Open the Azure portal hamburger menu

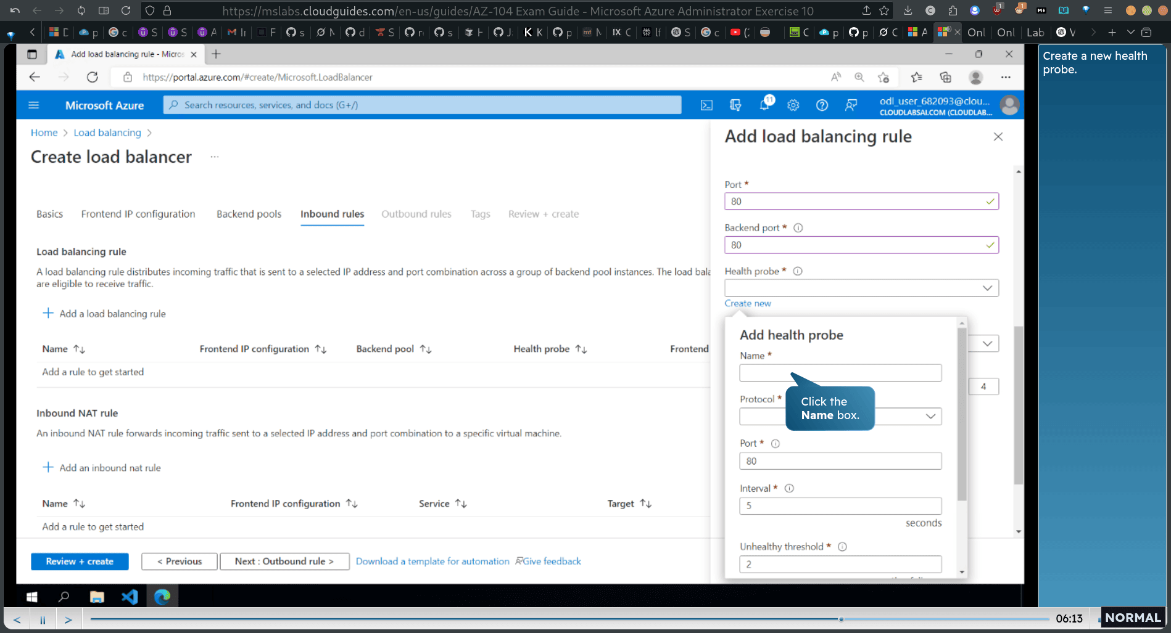34,105
